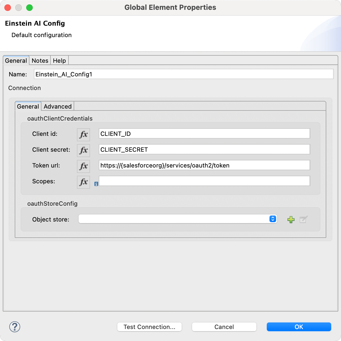Click the 'Global Element Properties' window title
341x341 pixels.
pos(170,7)
